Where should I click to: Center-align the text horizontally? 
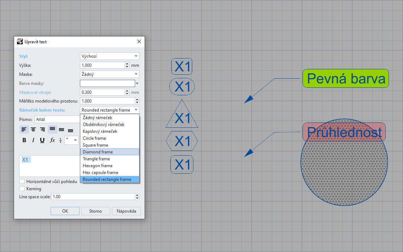33,129
